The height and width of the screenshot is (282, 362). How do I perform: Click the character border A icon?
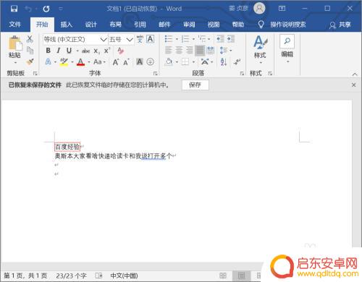(150, 39)
